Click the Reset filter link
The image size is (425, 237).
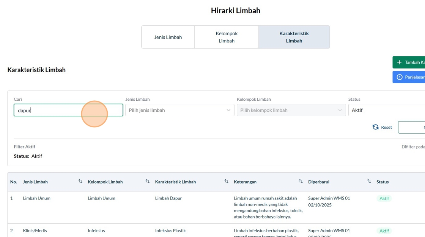[x=386, y=127]
